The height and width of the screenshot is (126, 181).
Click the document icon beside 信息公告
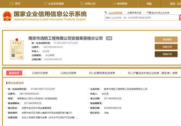point(82,4)
